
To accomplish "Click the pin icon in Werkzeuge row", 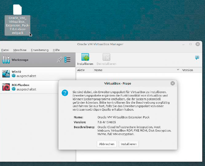I will click(x=60, y=60).
